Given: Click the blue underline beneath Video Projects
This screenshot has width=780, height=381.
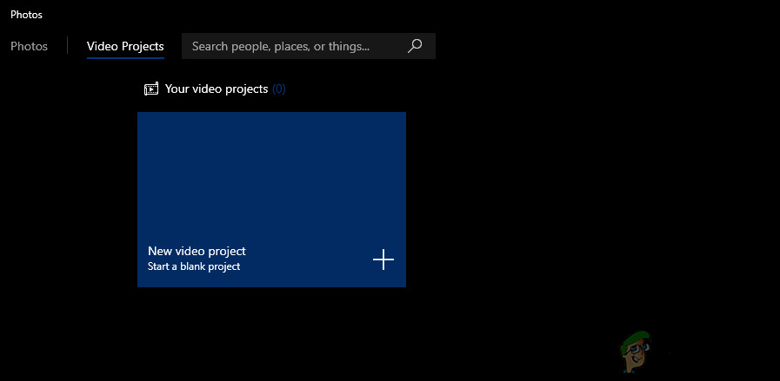Looking at the screenshot, I should tap(125, 59).
